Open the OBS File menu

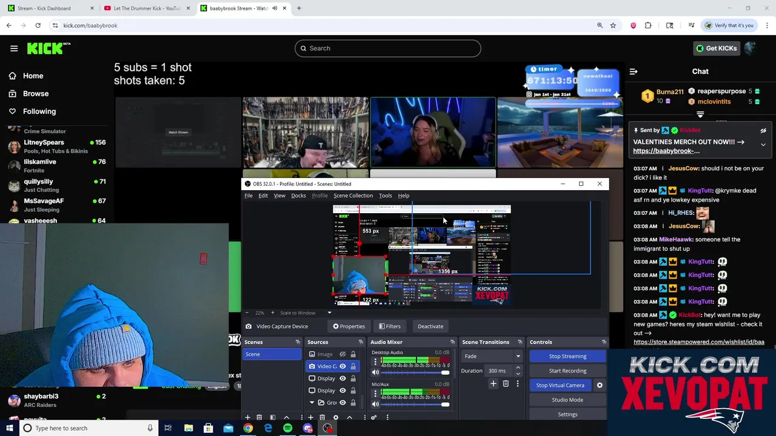click(249, 196)
